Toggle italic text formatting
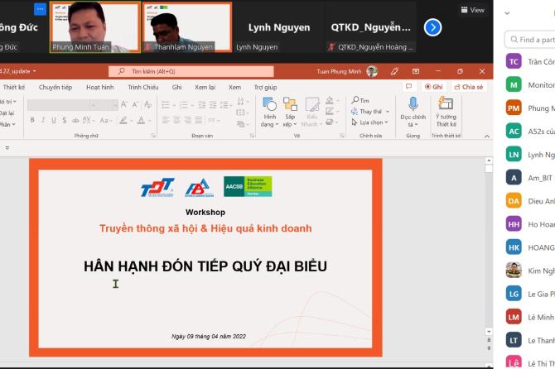This screenshot has width=555, height=369. click(44, 120)
